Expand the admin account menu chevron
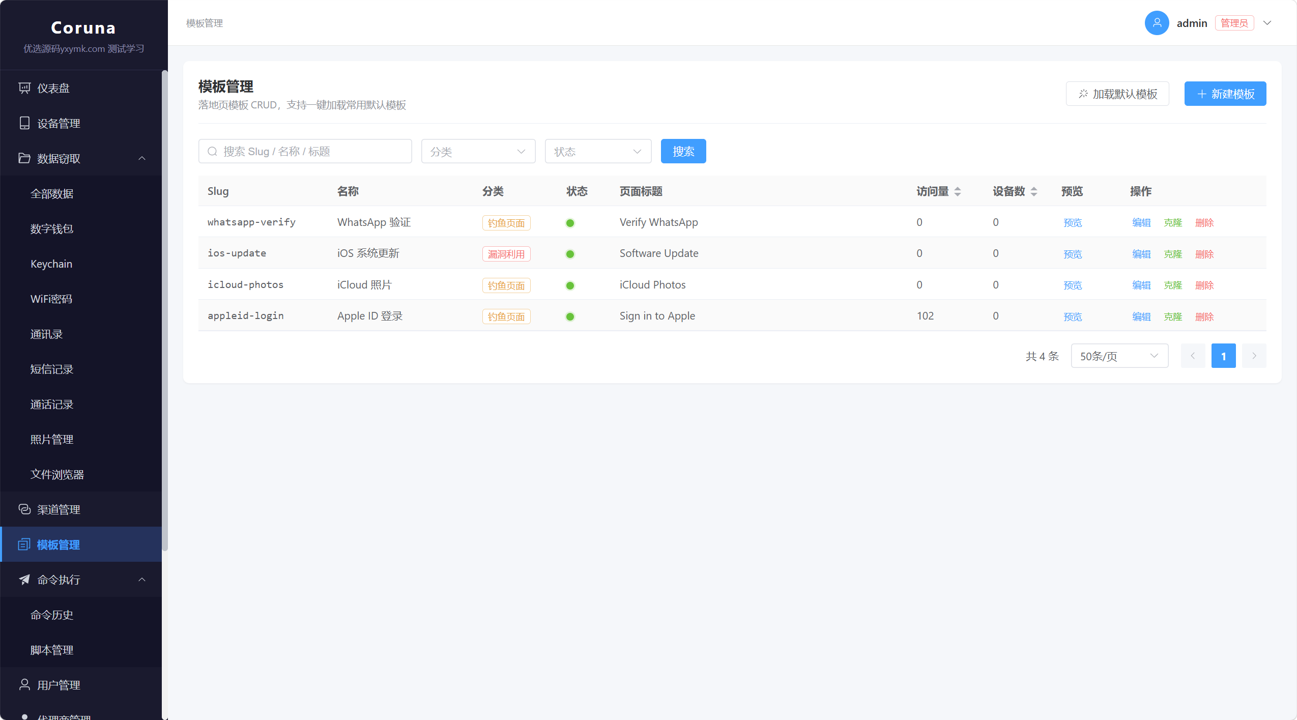Image resolution: width=1297 pixels, height=720 pixels. coord(1267,23)
